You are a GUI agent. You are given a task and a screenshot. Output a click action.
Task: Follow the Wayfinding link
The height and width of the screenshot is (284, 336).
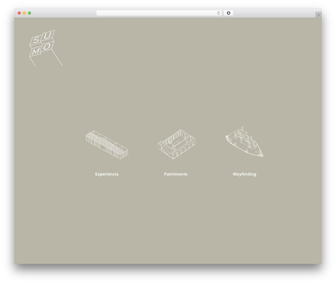click(244, 174)
